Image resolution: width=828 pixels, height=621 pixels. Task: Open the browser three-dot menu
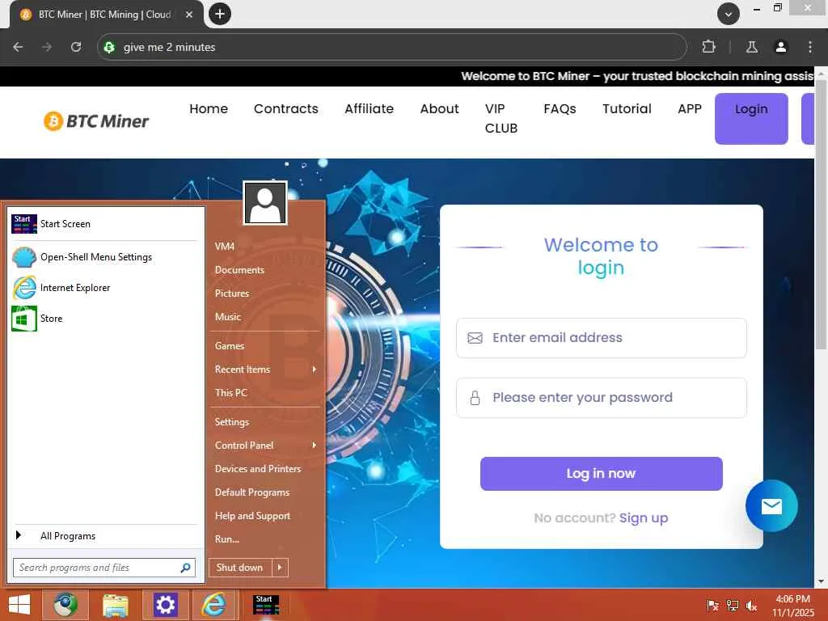[810, 47]
